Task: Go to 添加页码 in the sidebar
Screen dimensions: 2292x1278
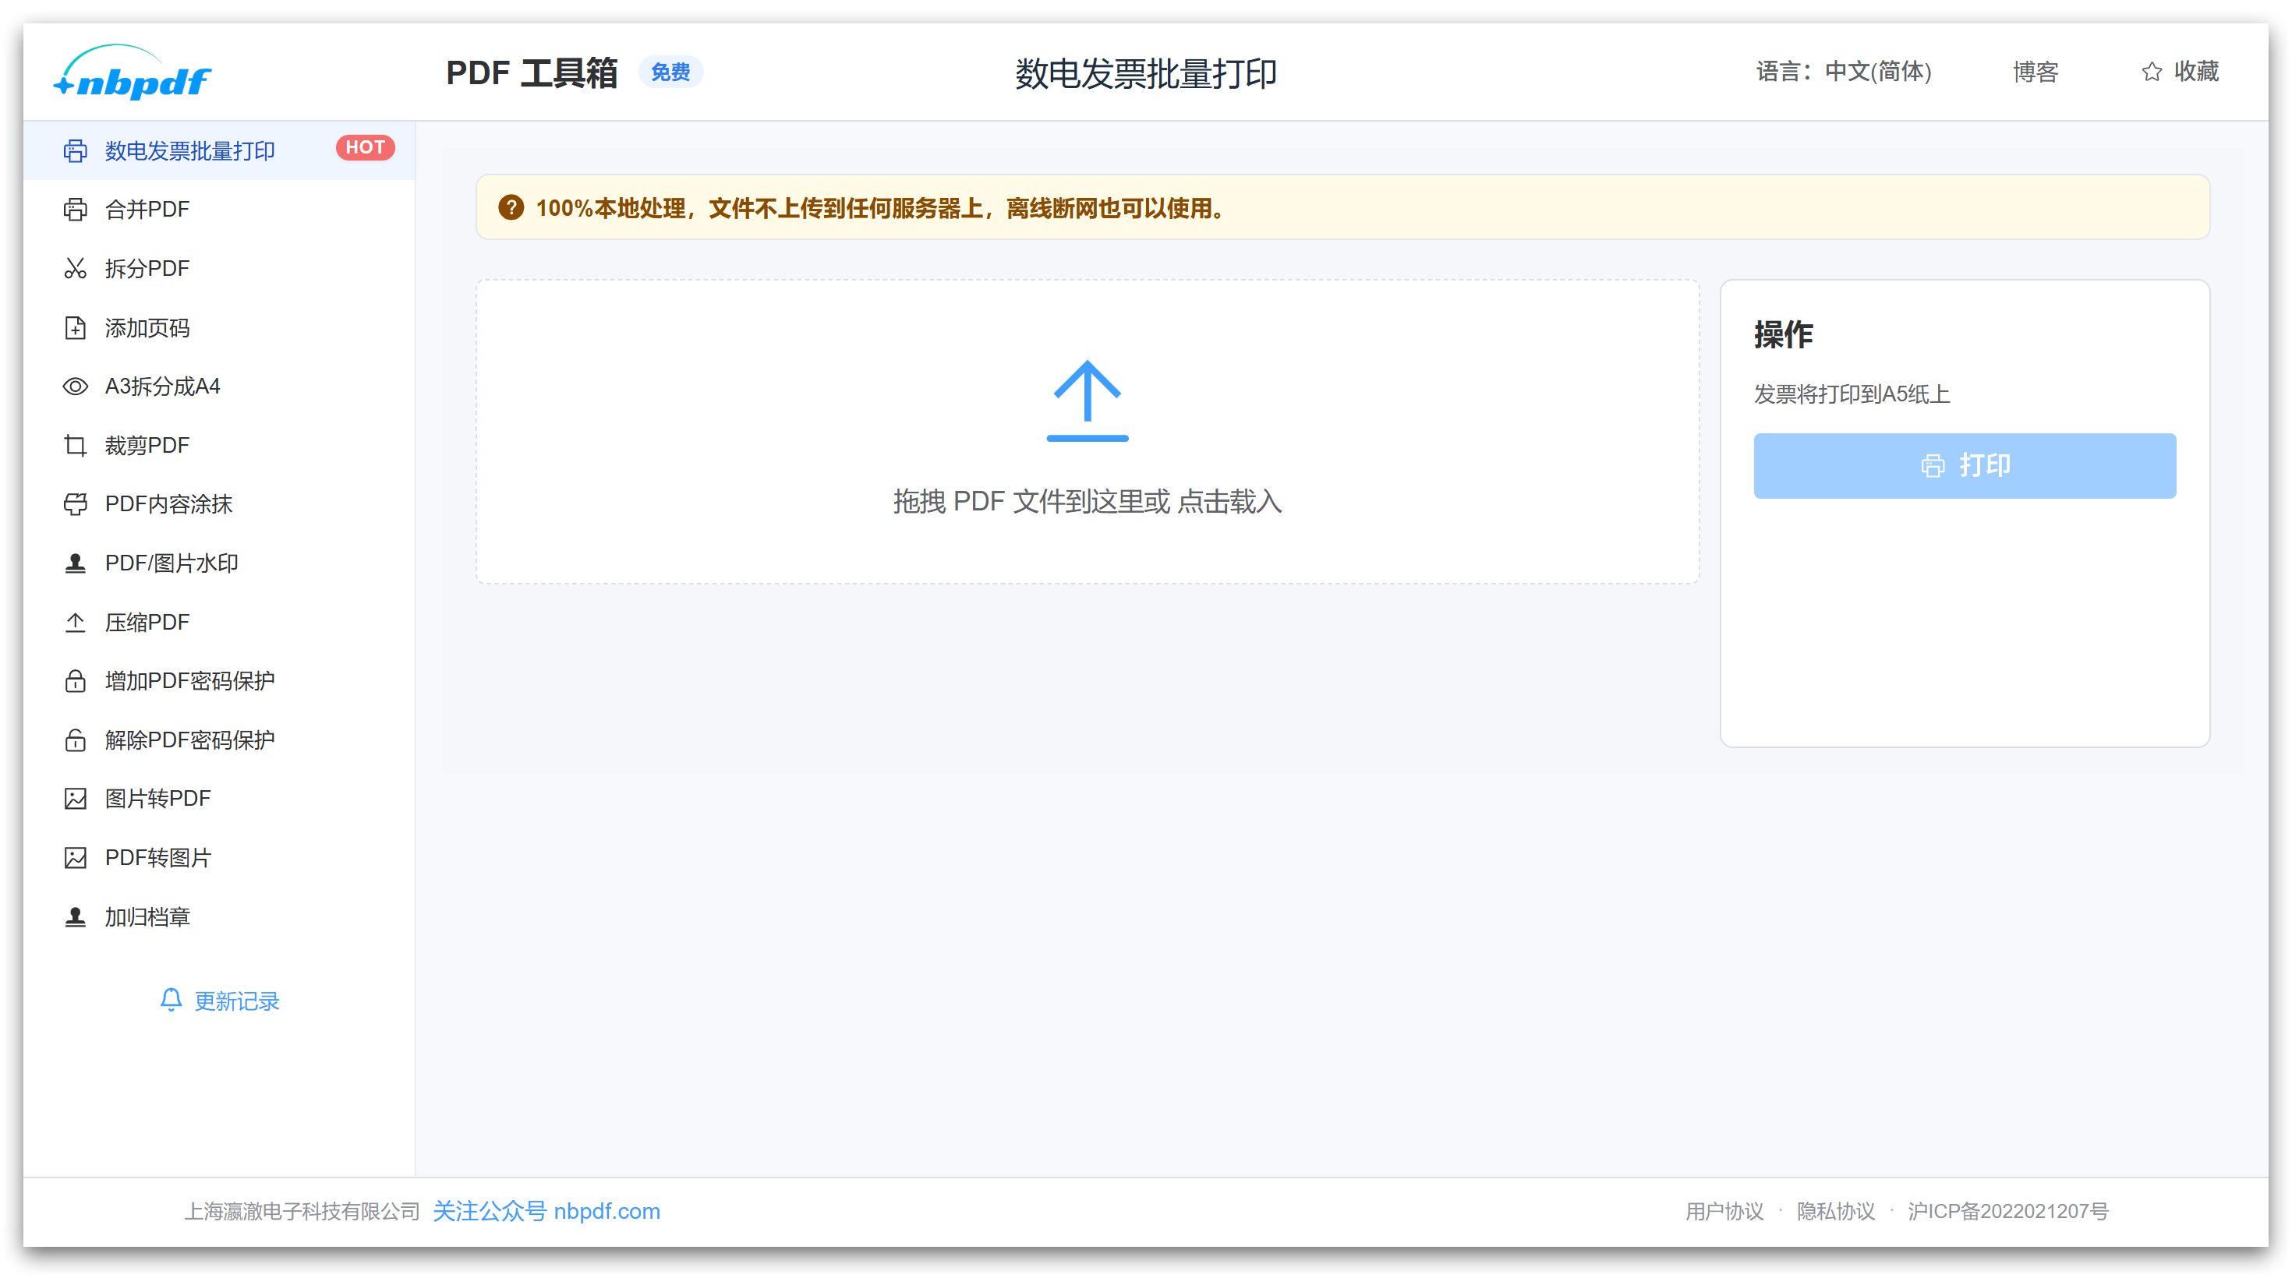Action: pos(147,328)
